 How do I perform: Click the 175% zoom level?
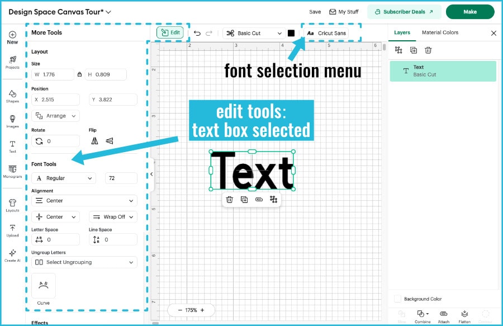coord(191,310)
